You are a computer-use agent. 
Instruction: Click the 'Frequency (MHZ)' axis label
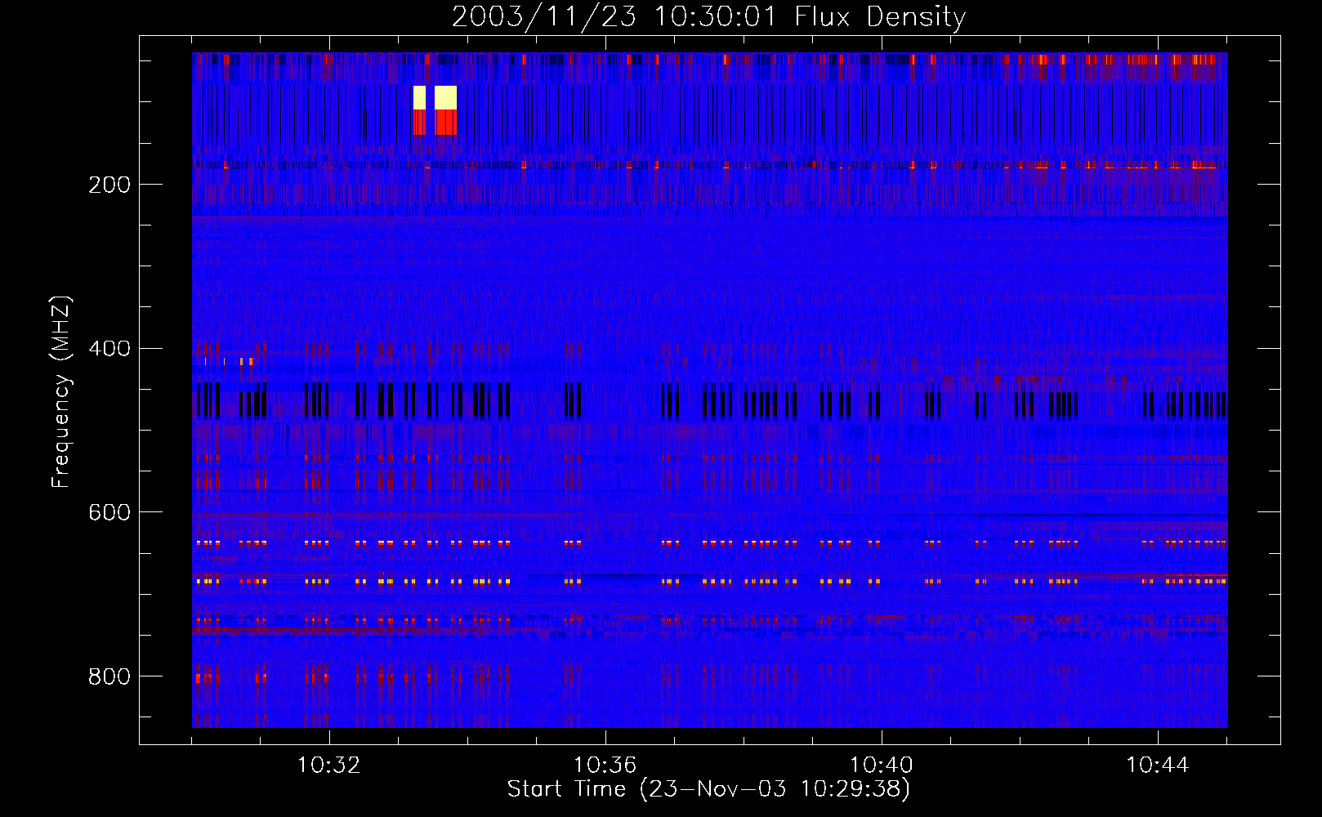(x=61, y=392)
